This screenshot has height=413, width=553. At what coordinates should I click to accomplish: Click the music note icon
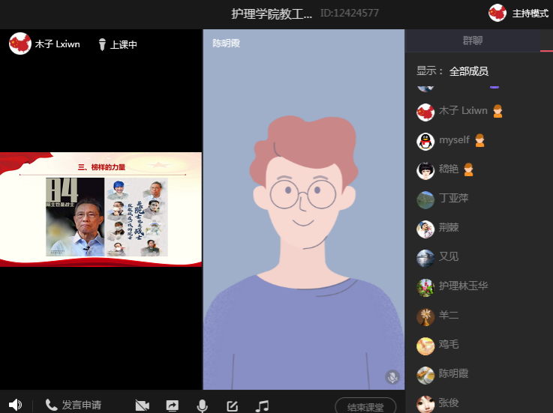(x=262, y=406)
